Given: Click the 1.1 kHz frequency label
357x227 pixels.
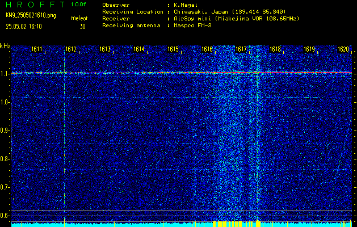Looking at the screenshot, I should 5,74.
